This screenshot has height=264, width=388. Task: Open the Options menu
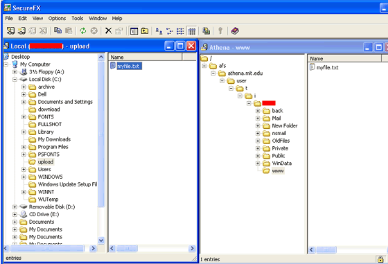pyautogui.click(x=57, y=18)
